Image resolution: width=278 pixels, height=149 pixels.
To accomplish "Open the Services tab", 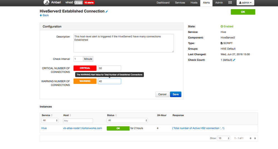I will (180, 3).
